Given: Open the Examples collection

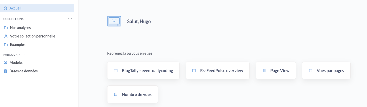Looking at the screenshot, I should [18, 45].
